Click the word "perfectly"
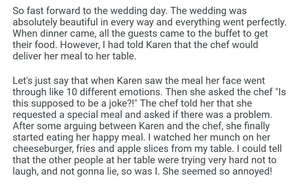 pyautogui.click(x=267, y=22)
